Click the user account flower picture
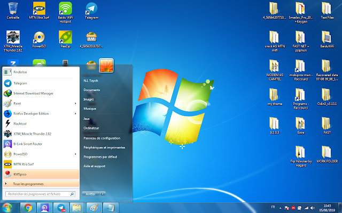The height and width of the screenshot is (213, 342). pyautogui.click(x=106, y=65)
